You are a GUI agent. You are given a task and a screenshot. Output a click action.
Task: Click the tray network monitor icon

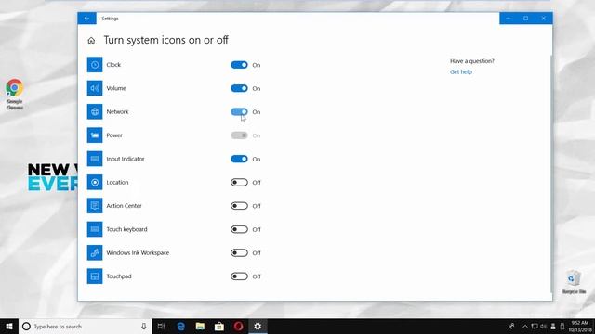coord(535,326)
